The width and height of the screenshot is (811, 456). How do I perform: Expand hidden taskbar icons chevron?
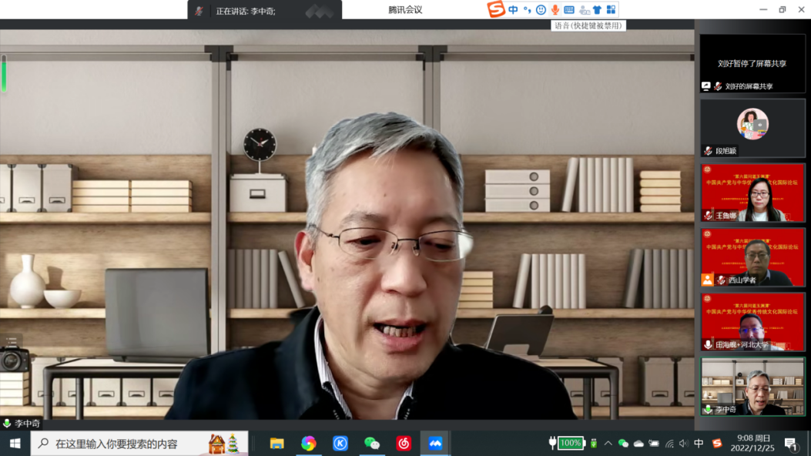[x=608, y=444]
